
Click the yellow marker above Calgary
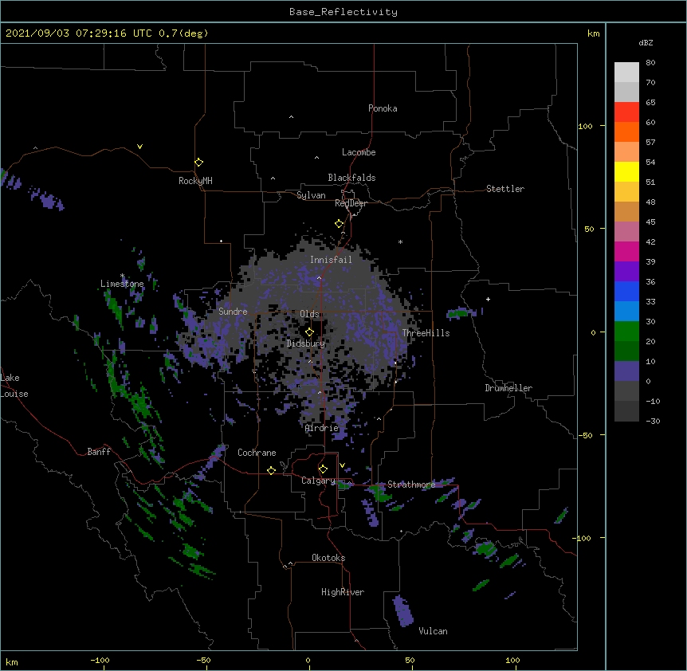coord(323,469)
